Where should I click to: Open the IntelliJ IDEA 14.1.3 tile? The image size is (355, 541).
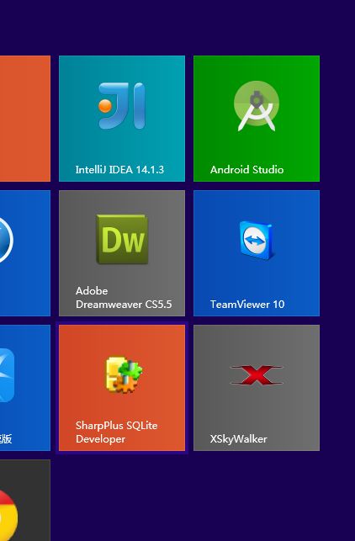(x=122, y=119)
